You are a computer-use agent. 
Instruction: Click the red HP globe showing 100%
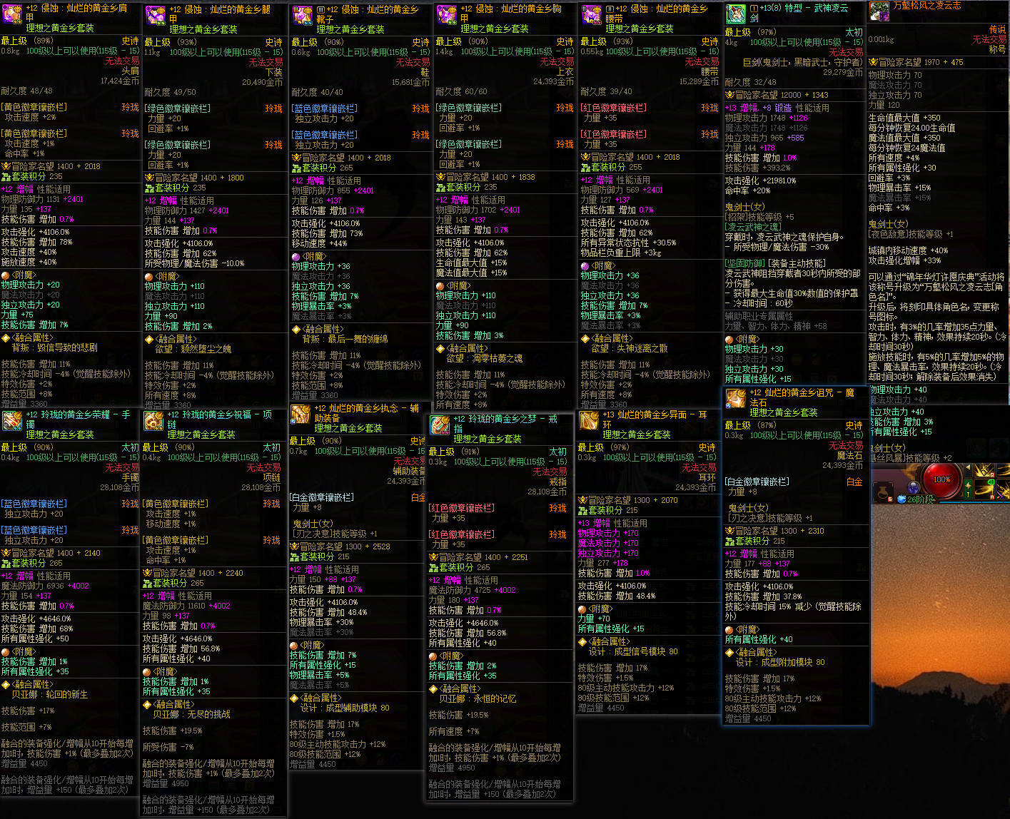pyautogui.click(x=941, y=479)
